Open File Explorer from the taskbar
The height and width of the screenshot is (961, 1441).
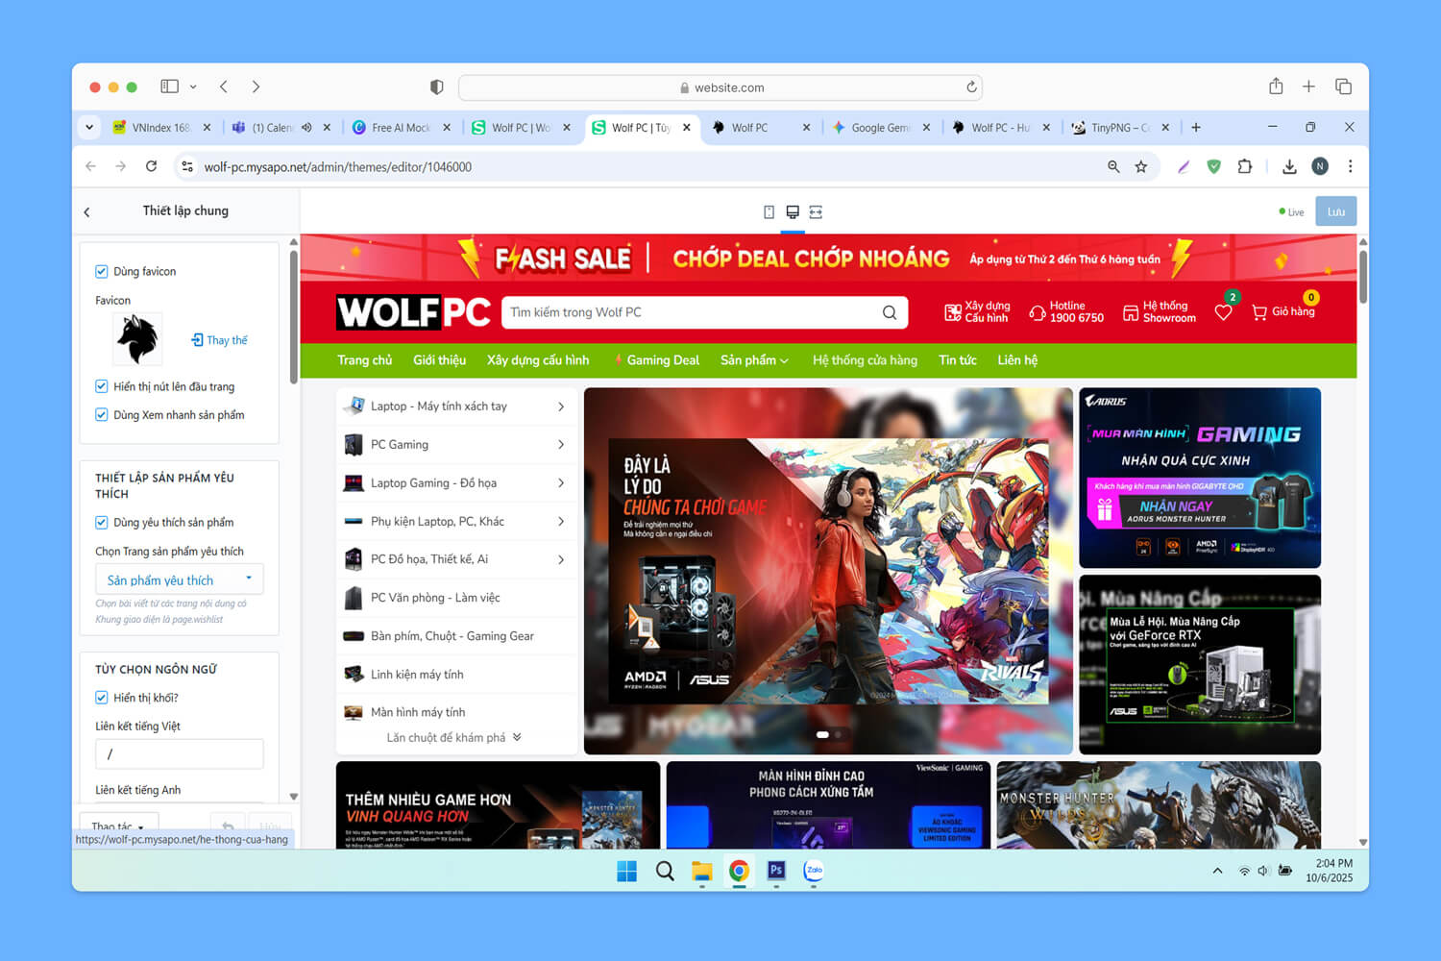click(x=701, y=871)
